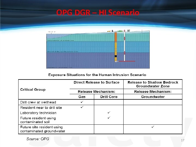Click the white vertical shaft in the diagram

[124, 46]
